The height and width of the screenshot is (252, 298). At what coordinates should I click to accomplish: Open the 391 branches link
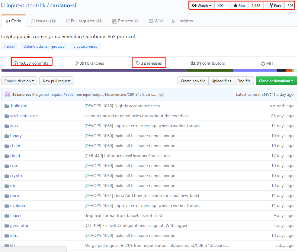(x=90, y=63)
